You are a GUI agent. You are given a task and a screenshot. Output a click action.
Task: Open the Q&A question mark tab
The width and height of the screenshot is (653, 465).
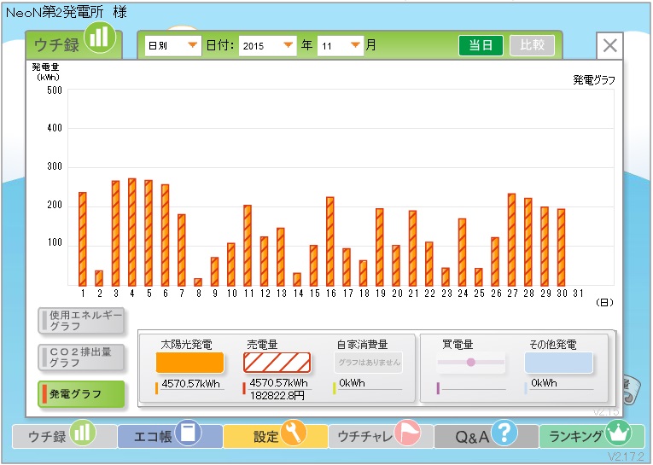(486, 436)
